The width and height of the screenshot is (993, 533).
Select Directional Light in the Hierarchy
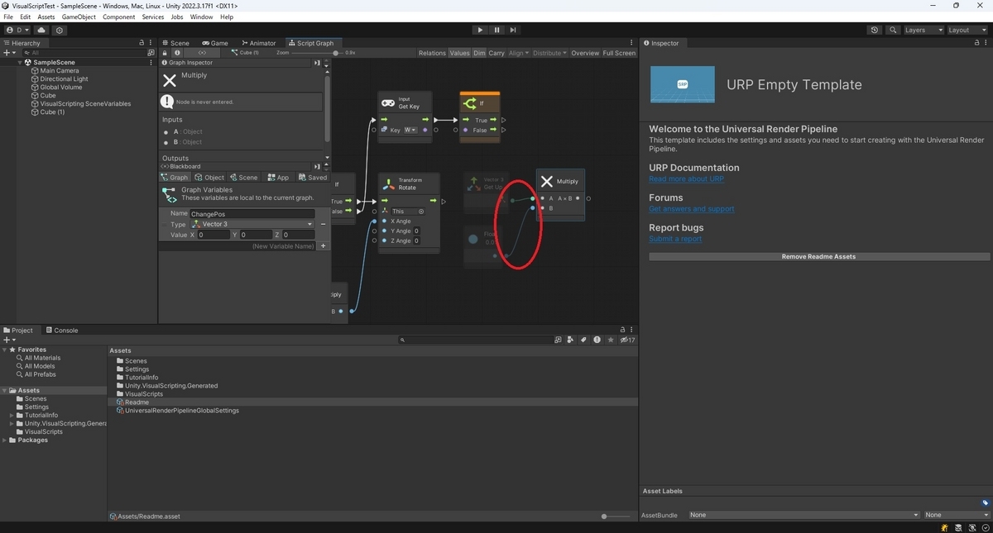(64, 79)
